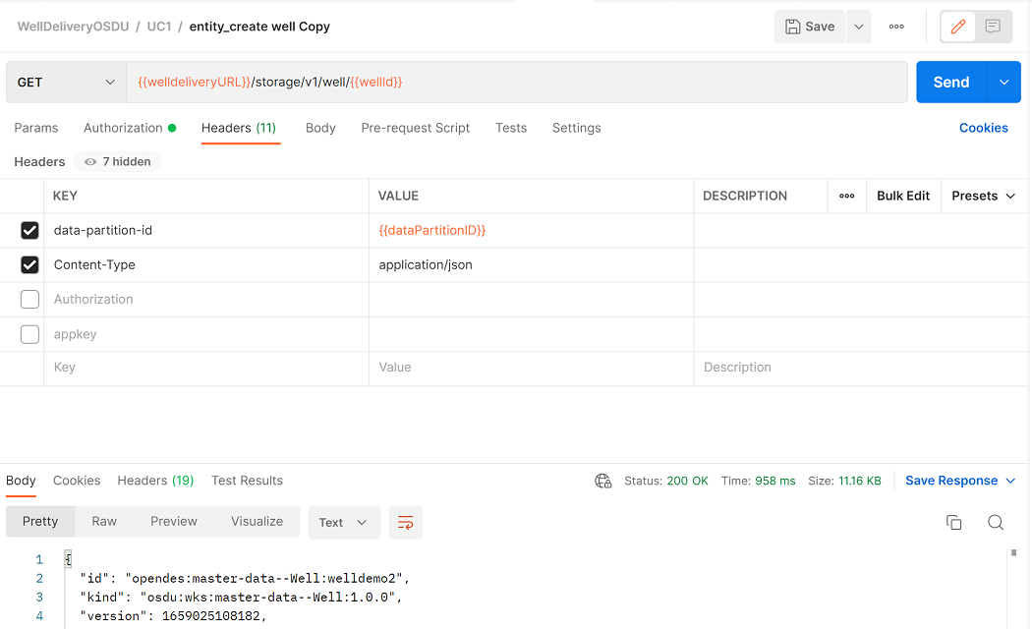The image size is (1032, 629).
Task: Open the three-dot options beside Save
Action: pyautogui.click(x=896, y=27)
